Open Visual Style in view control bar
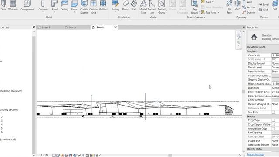 [58, 155]
